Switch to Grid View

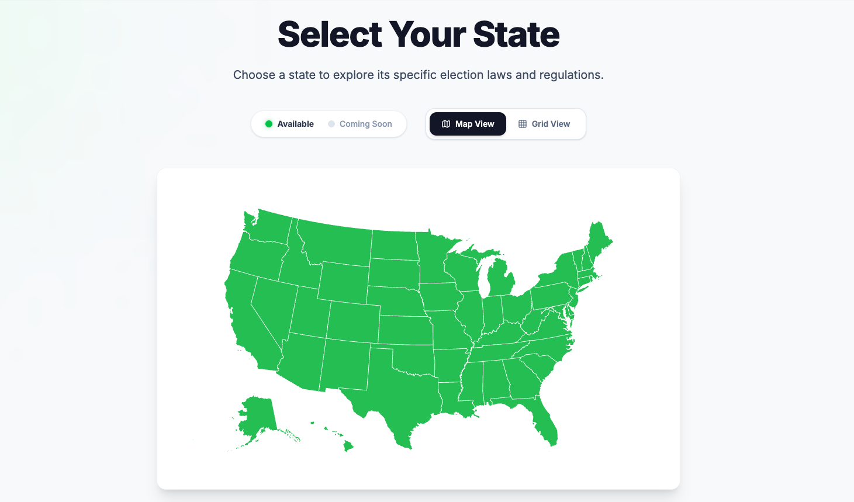(x=544, y=124)
